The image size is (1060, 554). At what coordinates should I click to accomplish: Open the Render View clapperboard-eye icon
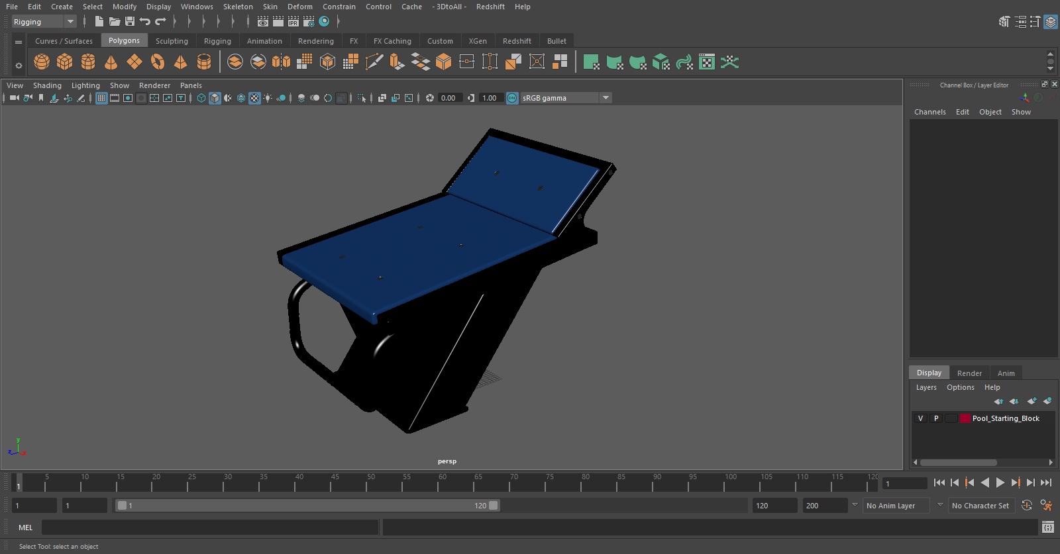[x=263, y=22]
